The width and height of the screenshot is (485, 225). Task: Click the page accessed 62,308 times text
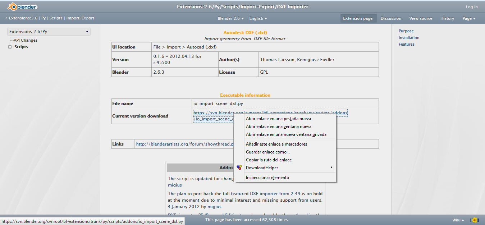(x=247, y=219)
